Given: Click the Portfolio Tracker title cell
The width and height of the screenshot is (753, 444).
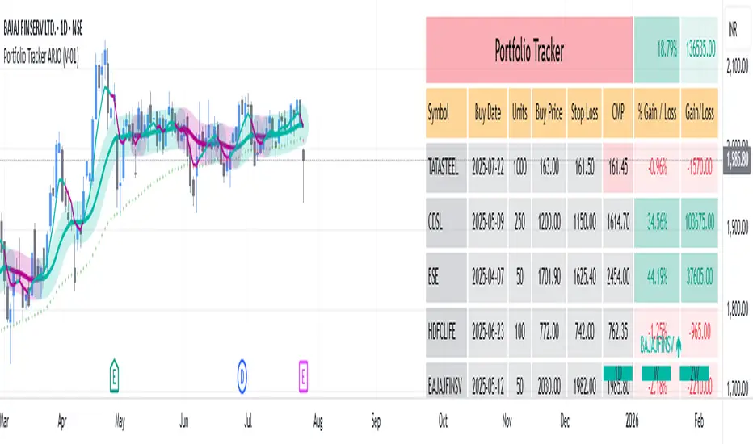Looking at the screenshot, I should coord(529,50).
